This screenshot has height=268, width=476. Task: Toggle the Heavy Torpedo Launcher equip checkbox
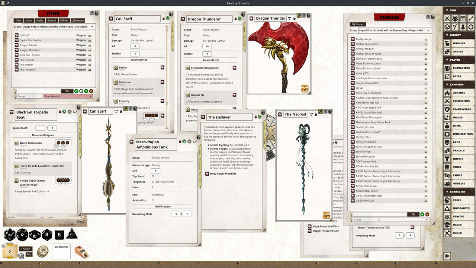[x=16, y=166]
